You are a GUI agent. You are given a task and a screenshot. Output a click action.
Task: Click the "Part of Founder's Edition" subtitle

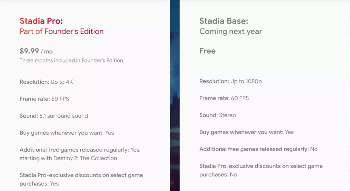coord(62,31)
